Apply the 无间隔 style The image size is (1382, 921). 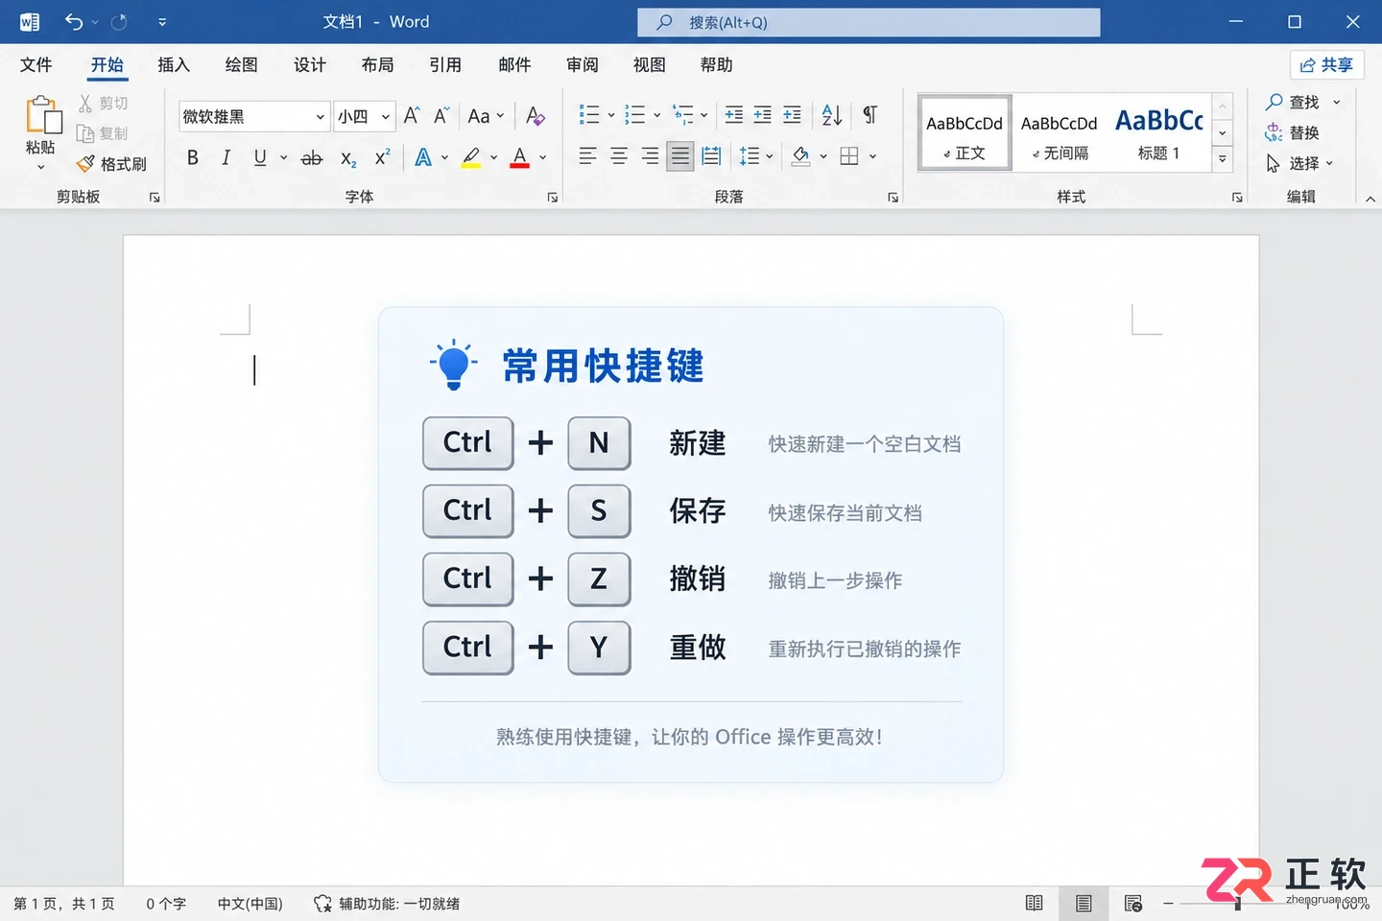[1059, 133]
